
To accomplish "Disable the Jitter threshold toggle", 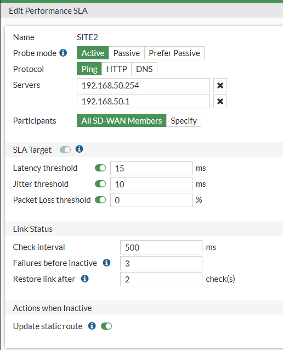I will point(100,184).
